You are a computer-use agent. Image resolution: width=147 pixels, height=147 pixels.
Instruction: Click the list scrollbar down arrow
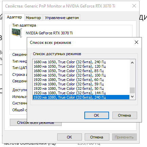(132, 97)
